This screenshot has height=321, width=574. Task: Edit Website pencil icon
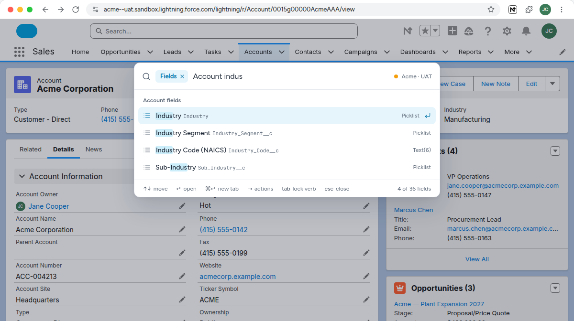[x=366, y=276]
